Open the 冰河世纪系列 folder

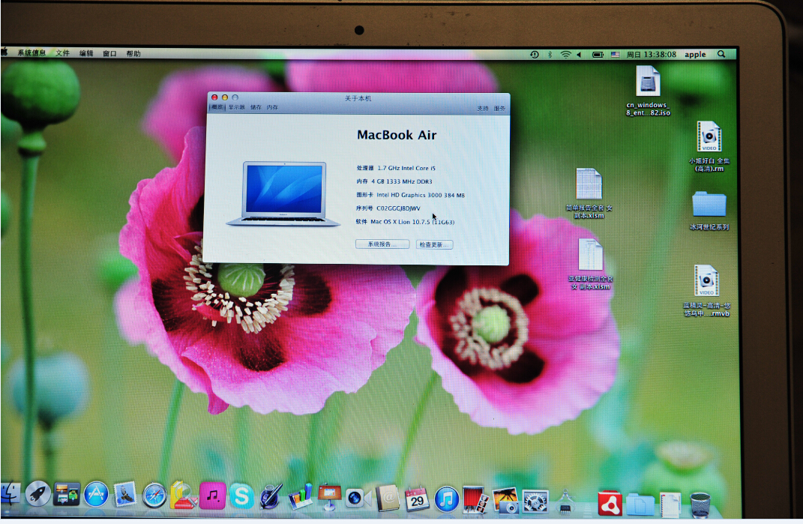[709, 205]
